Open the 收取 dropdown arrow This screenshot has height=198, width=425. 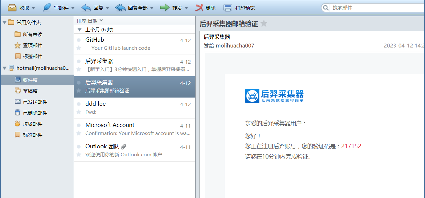[33, 8]
